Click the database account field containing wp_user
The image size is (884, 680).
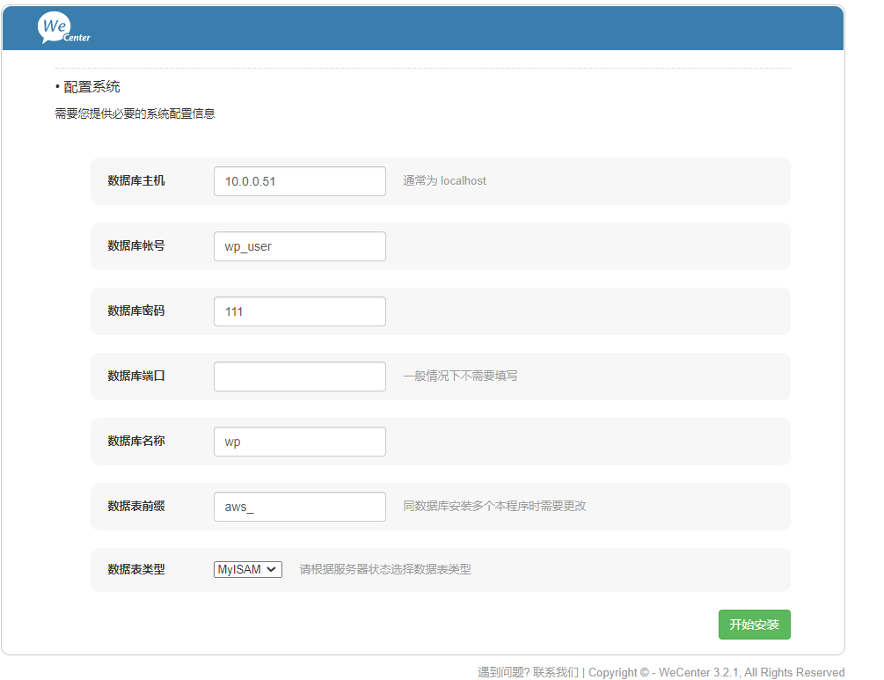[x=299, y=246]
